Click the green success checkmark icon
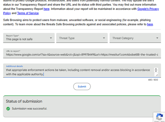Image resolution: width=165 pixels, height=122 pixels. 8,109
